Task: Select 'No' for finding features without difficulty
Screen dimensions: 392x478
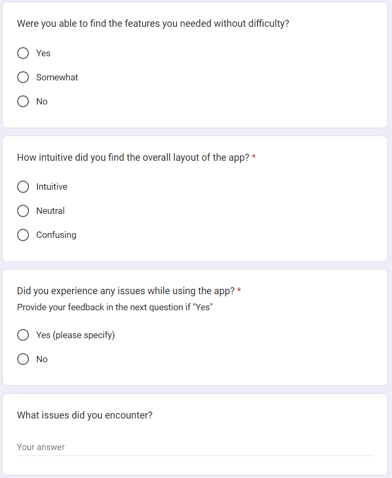Action: click(23, 101)
